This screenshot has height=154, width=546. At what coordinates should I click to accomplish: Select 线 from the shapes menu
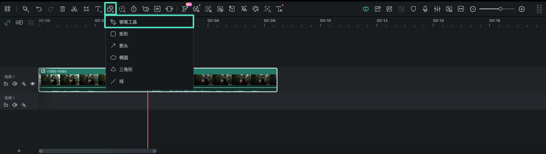149,81
